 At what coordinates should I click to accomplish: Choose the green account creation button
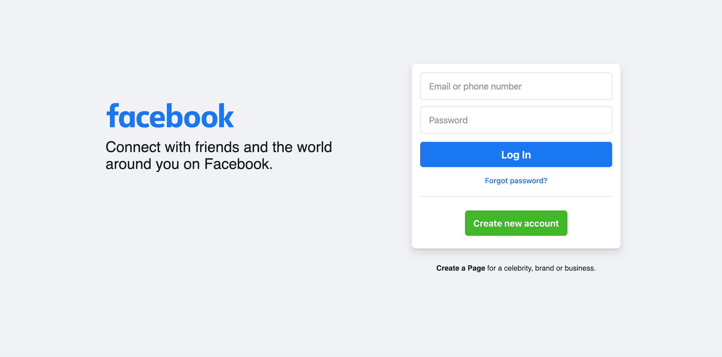[516, 223]
